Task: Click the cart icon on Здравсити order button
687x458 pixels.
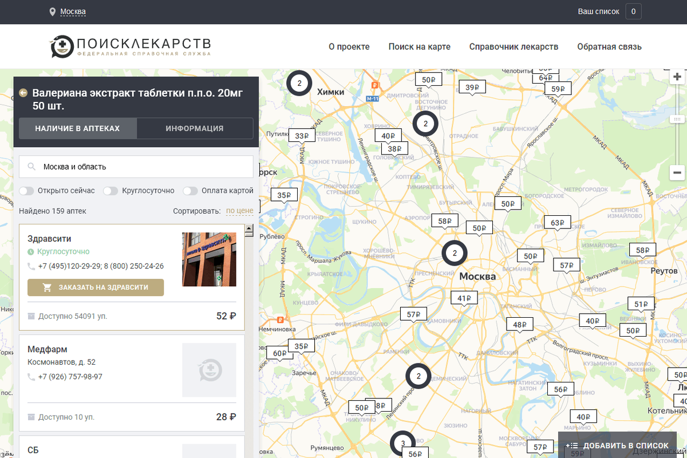Action: [48, 287]
